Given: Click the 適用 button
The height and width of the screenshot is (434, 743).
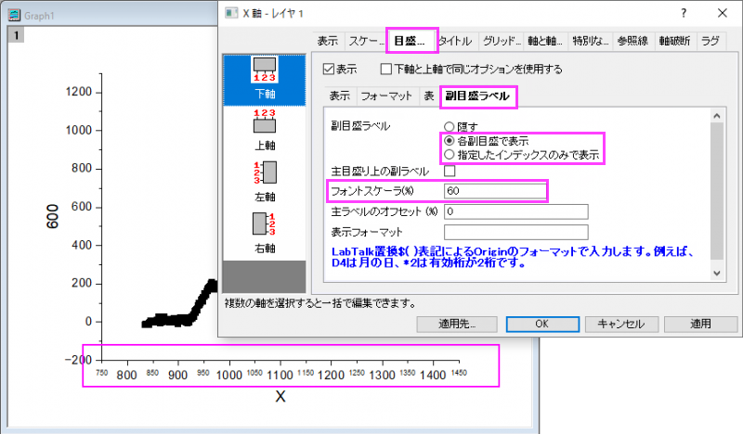Looking at the screenshot, I should tap(700, 325).
